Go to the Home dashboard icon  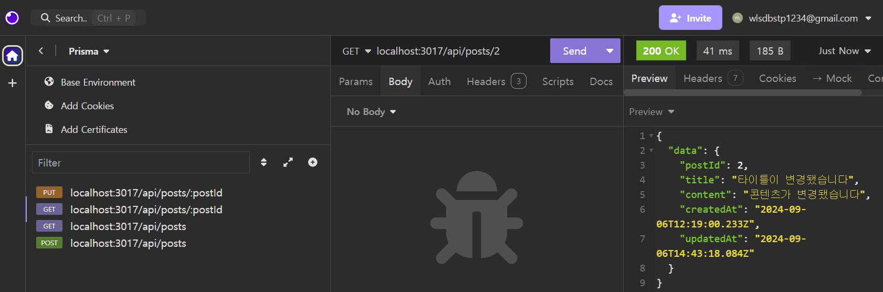coord(13,56)
